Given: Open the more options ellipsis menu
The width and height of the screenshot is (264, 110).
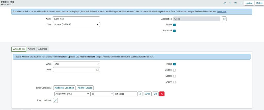Looking at the screenshot, I should point(241,3).
